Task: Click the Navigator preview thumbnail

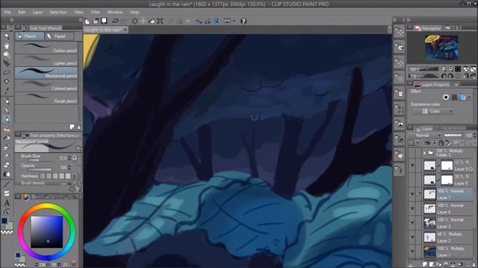Action: coord(441,48)
